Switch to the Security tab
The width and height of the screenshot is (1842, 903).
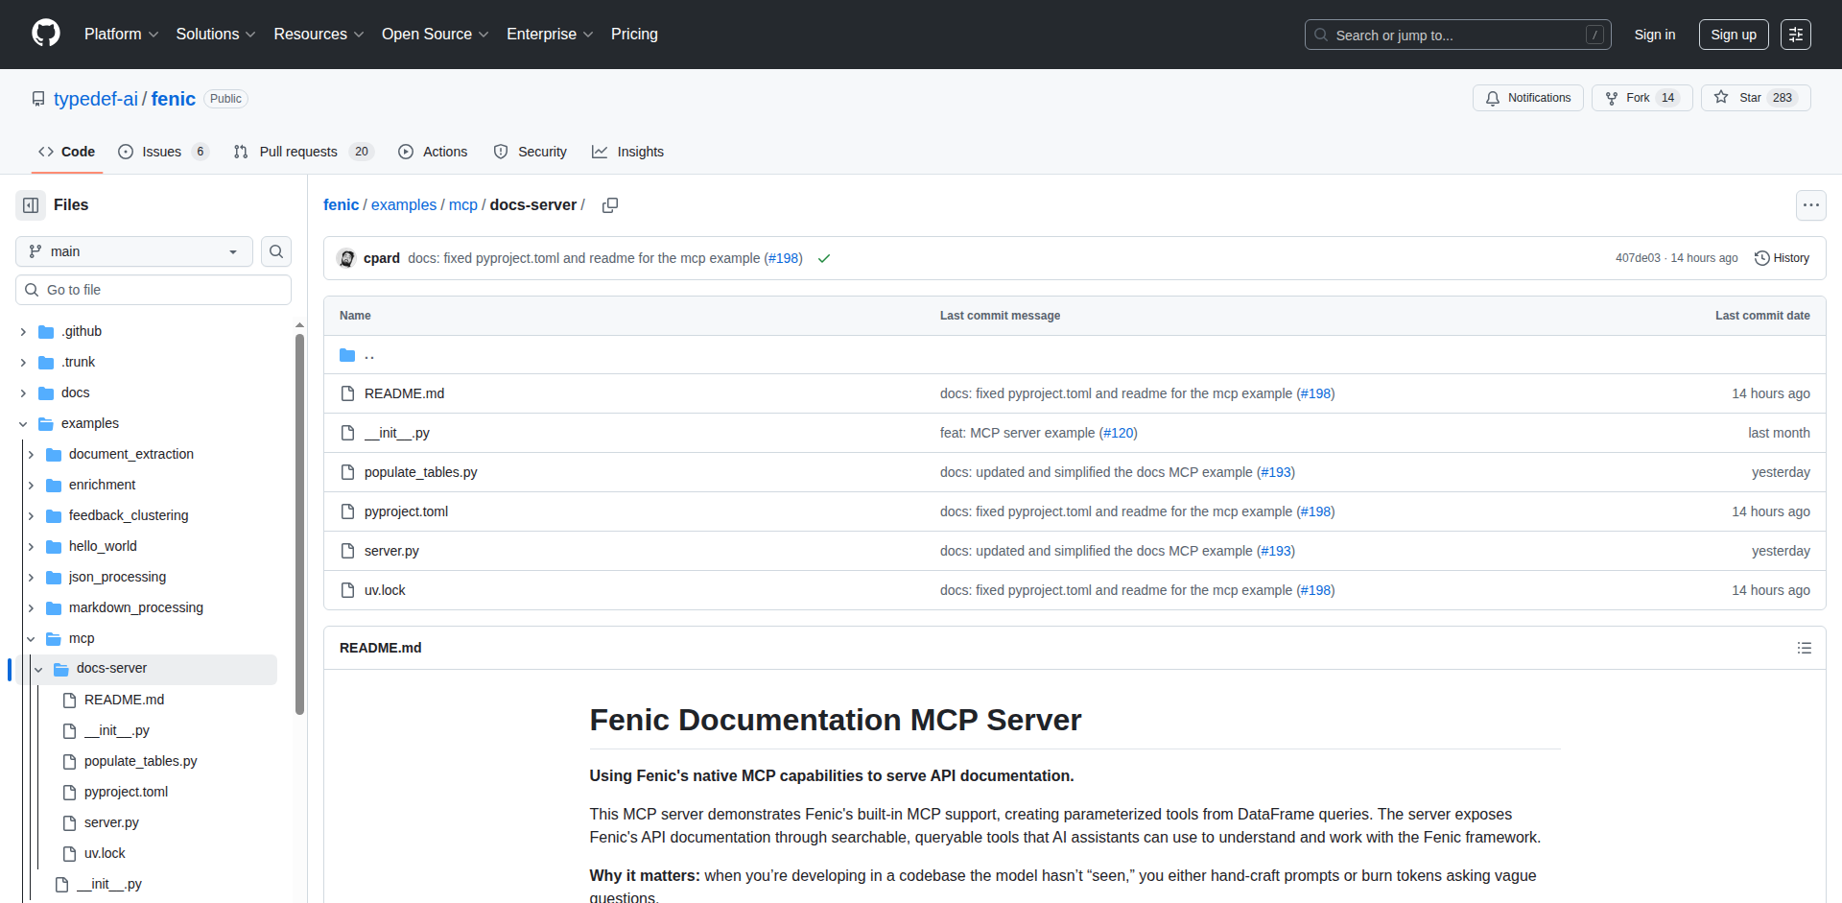tap(531, 152)
